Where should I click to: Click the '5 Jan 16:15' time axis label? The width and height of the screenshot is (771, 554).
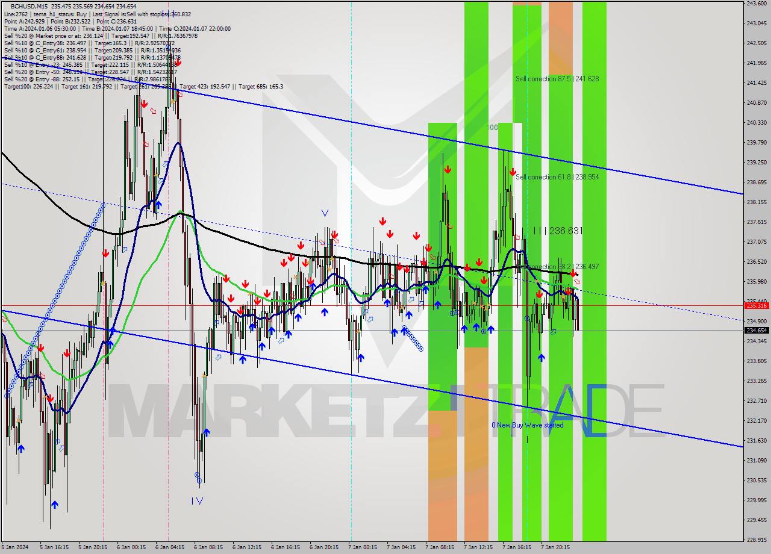(54, 548)
